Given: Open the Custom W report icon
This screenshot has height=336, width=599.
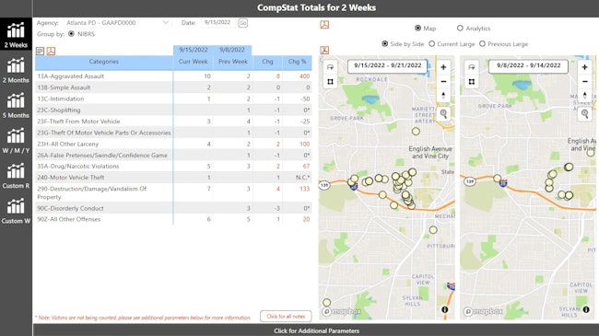Looking at the screenshot, I should tap(16, 211).
